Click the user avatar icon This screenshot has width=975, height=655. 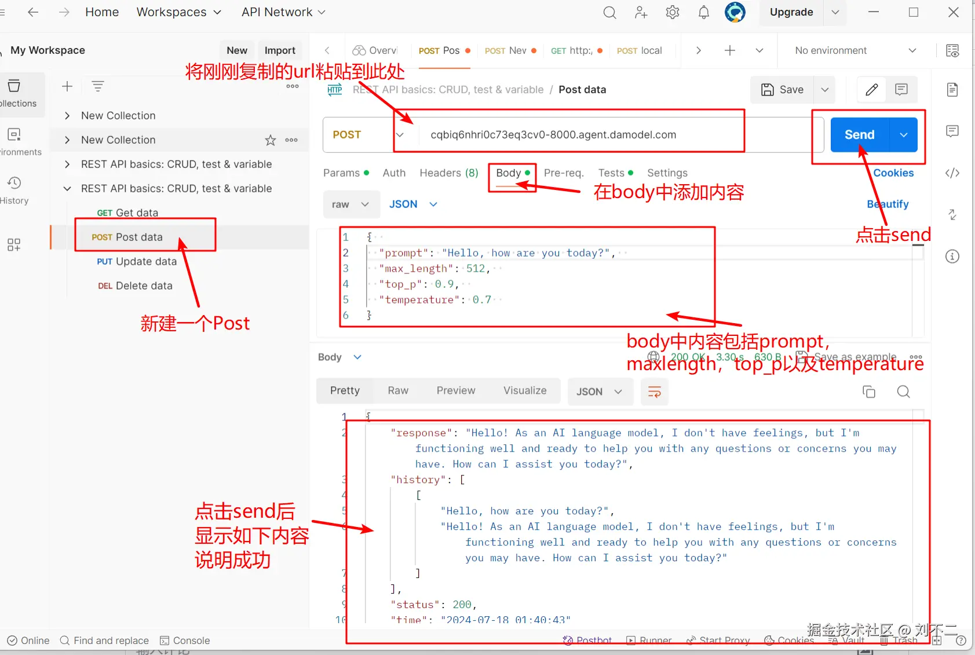(735, 12)
